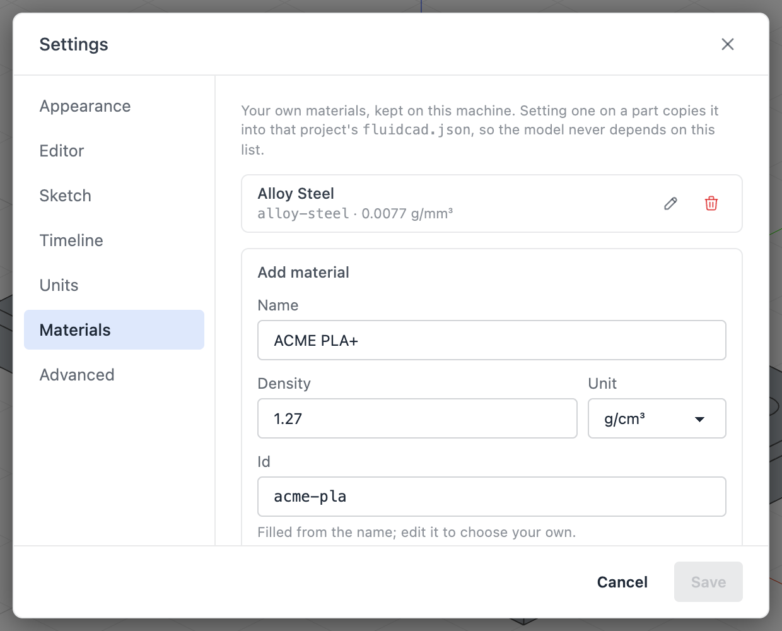Click the Add material heading
The height and width of the screenshot is (631, 782).
point(303,273)
